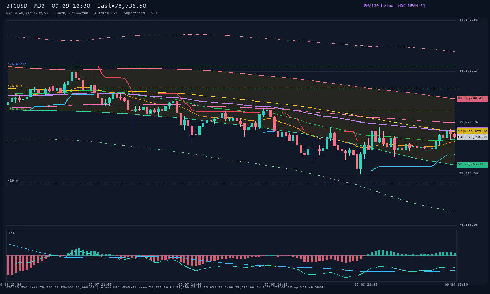Screen dimensions: 490x294
Task: Click the bottom status line of indicator values
Action: coord(165,288)
